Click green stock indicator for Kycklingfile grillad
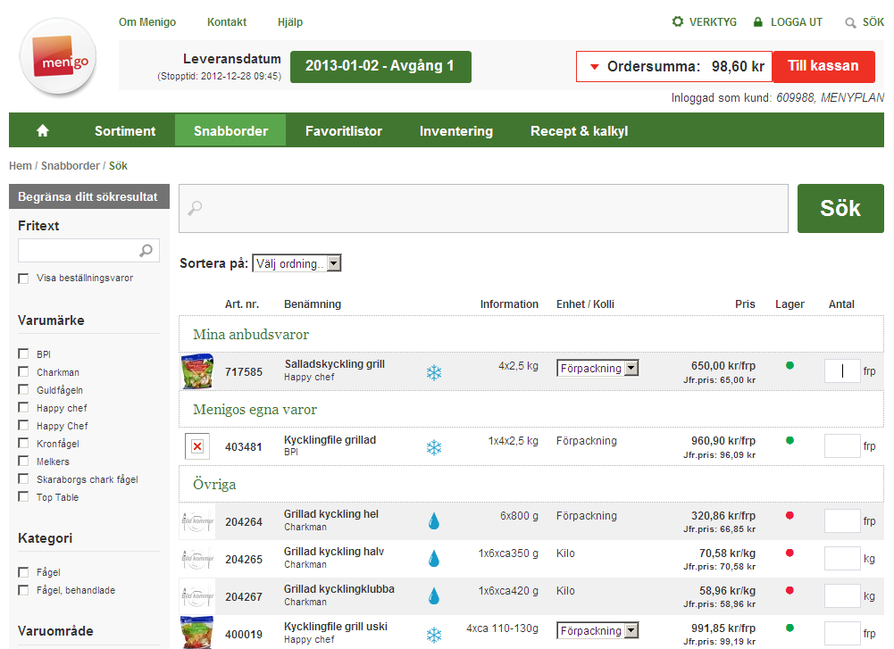The width and height of the screenshot is (894, 649). pyautogui.click(x=790, y=440)
